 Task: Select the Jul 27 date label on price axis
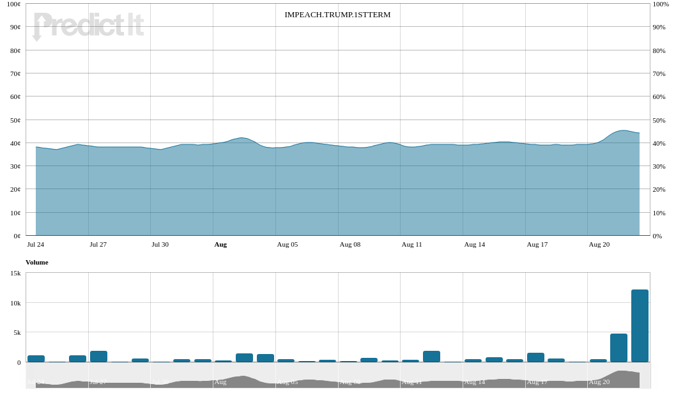pos(98,244)
